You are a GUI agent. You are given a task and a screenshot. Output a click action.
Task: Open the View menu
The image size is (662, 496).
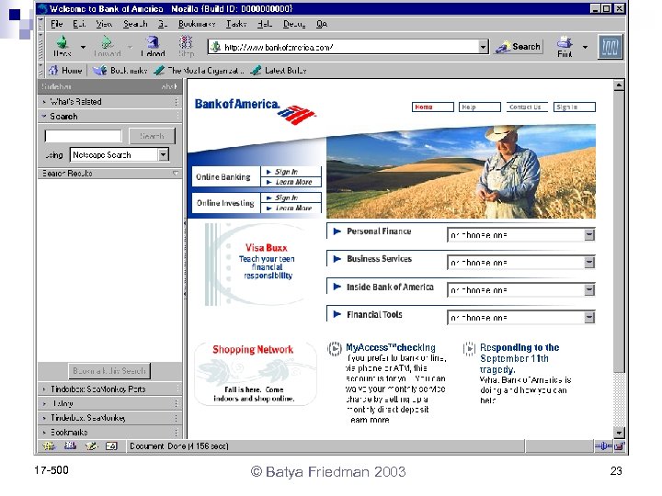[x=104, y=24]
